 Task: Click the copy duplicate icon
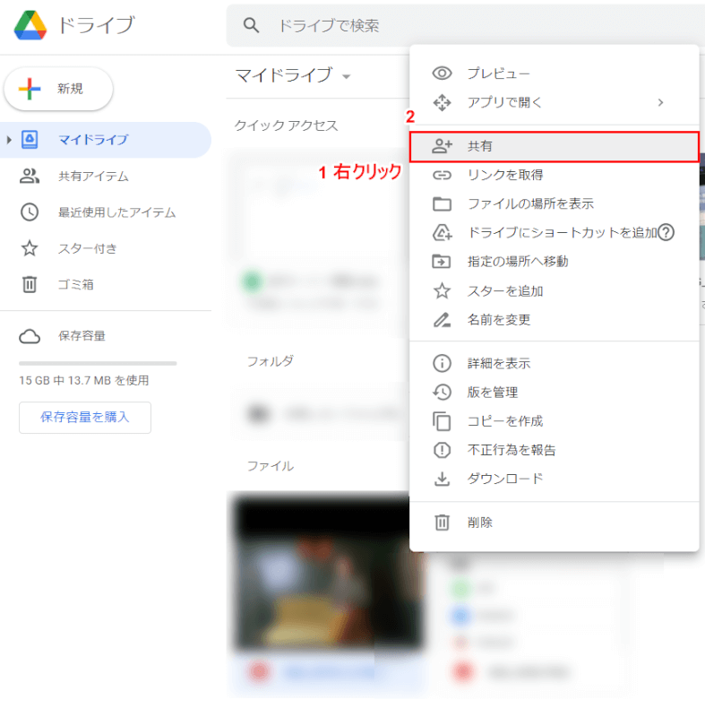pyautogui.click(x=442, y=421)
